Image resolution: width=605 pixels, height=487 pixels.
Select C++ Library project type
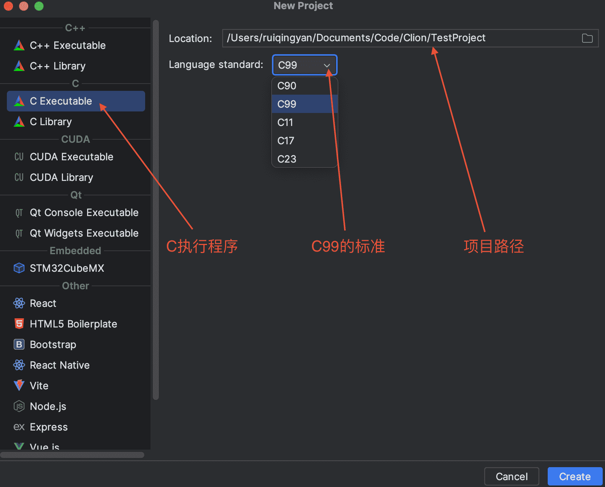click(76, 66)
